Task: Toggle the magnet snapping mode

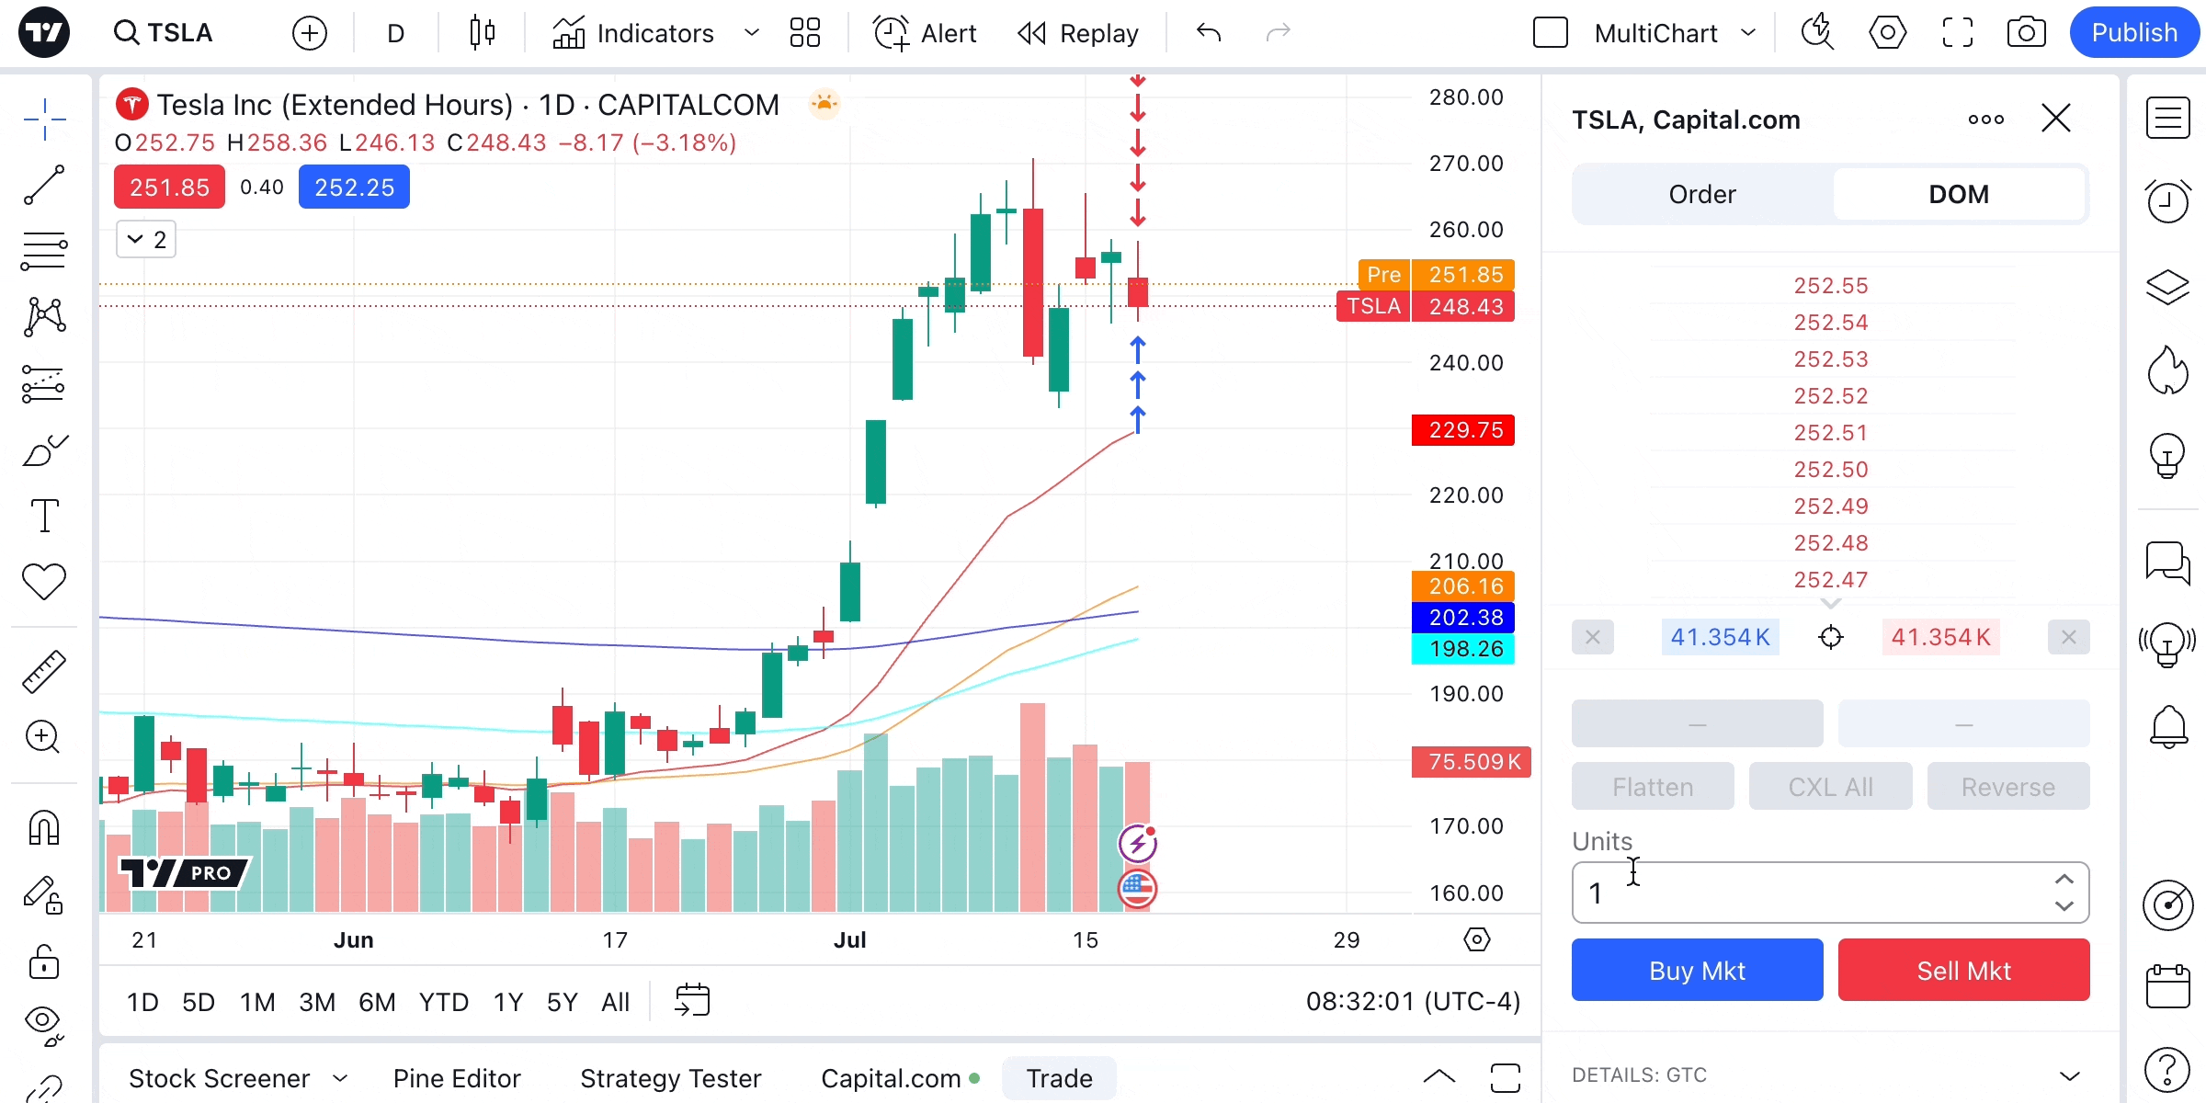Action: 43,828
